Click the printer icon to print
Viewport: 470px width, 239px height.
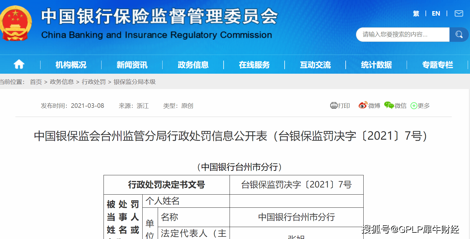333,106
